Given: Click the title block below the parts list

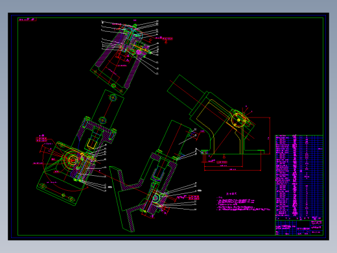Looking at the screenshot, I should tap(299, 228).
